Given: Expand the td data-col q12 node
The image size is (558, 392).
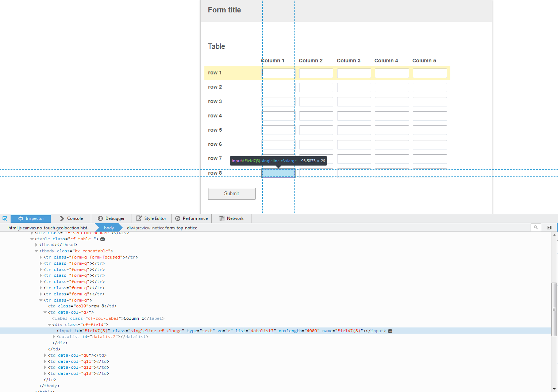Looking at the screenshot, I should [x=45, y=368].
